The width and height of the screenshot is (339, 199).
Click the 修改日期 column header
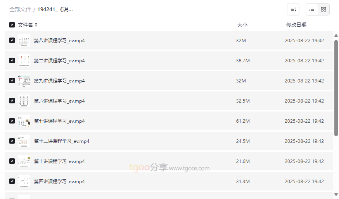click(296, 25)
